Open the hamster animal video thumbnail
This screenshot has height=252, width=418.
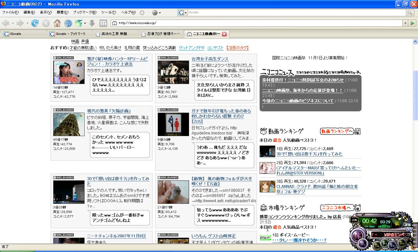(x=173, y=192)
